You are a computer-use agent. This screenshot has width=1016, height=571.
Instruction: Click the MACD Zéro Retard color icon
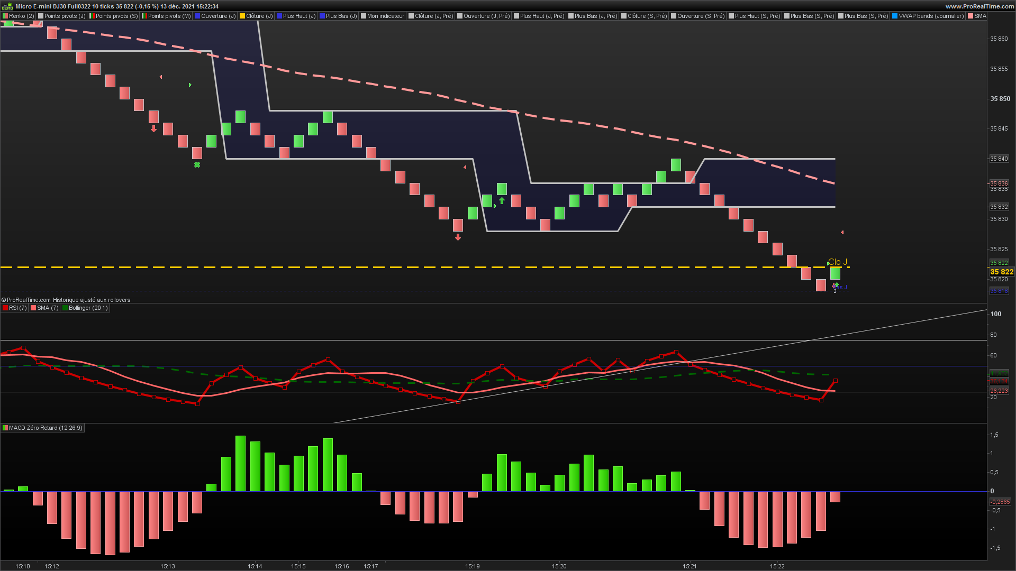point(5,428)
